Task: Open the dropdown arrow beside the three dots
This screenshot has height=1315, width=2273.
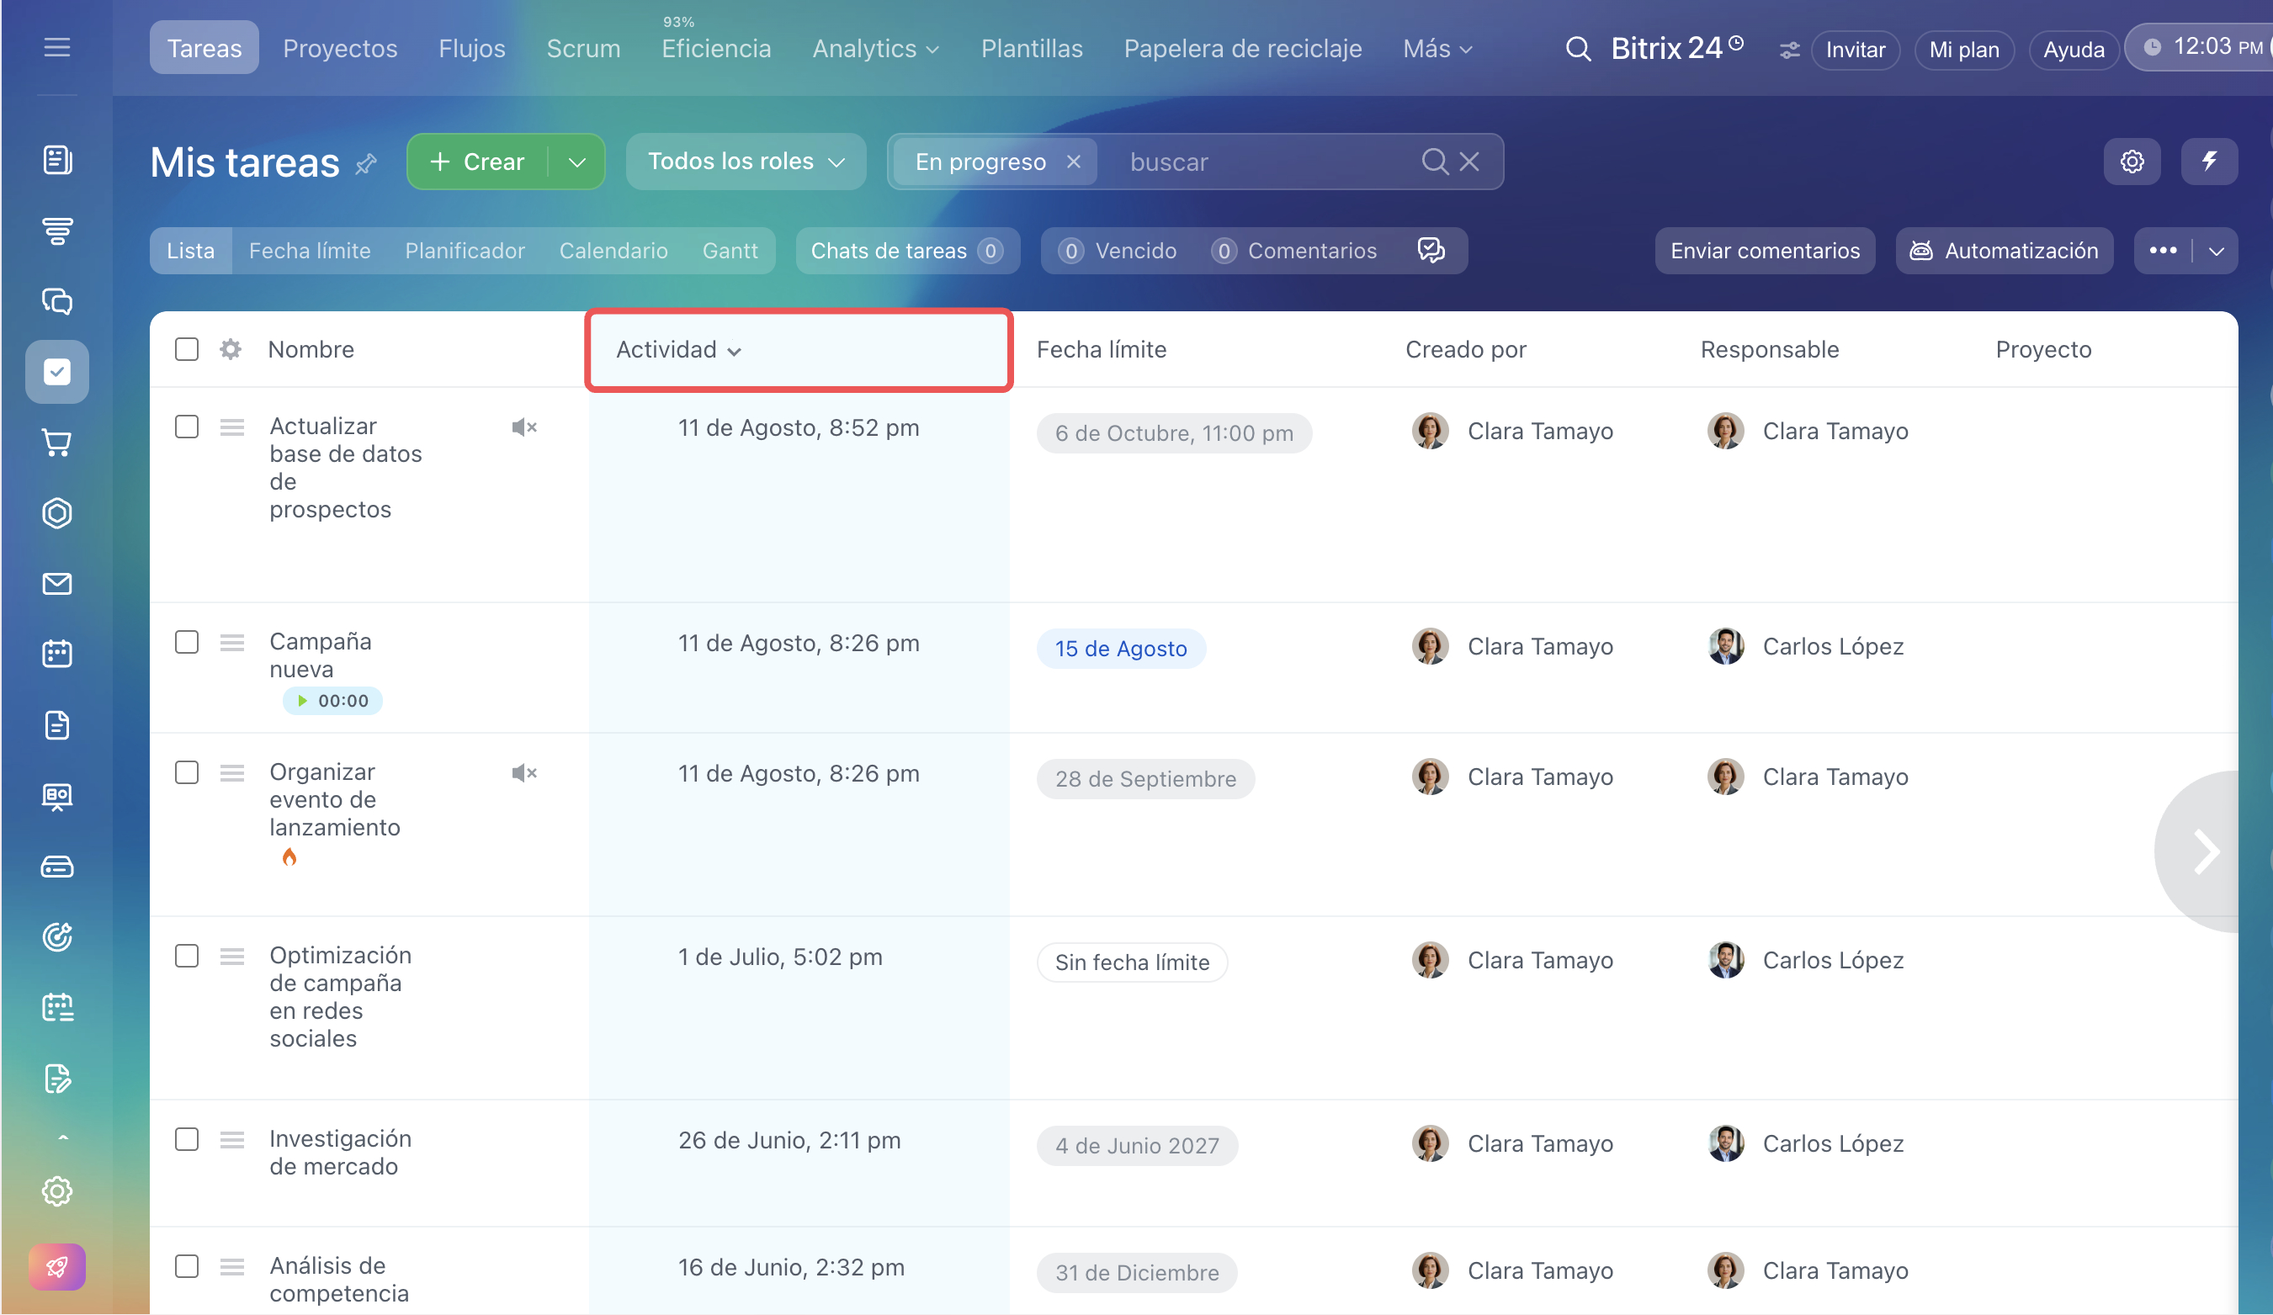Action: (2216, 251)
